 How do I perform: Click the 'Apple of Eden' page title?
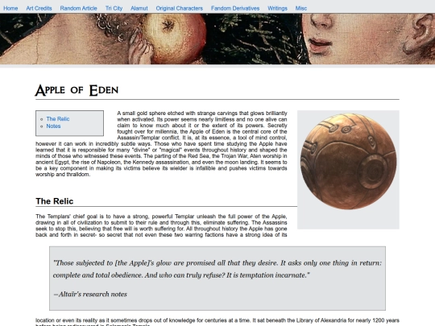click(x=77, y=90)
